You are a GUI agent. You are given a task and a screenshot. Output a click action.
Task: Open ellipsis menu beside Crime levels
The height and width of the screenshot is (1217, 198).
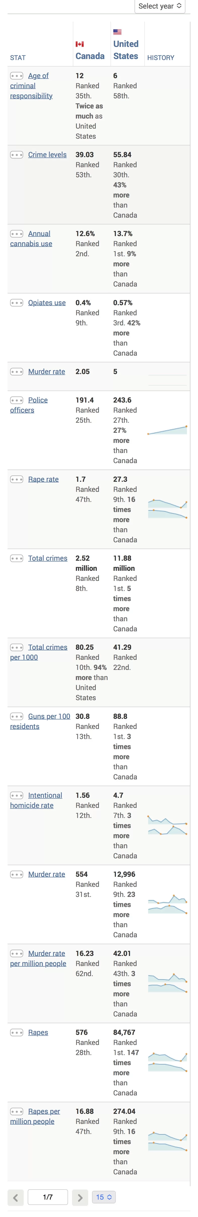(17, 154)
